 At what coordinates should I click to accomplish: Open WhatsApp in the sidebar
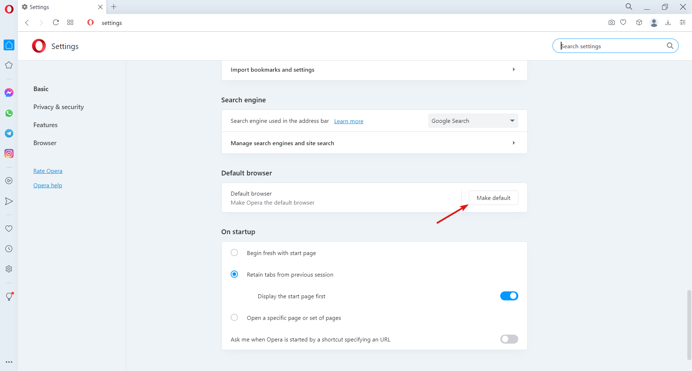click(9, 113)
